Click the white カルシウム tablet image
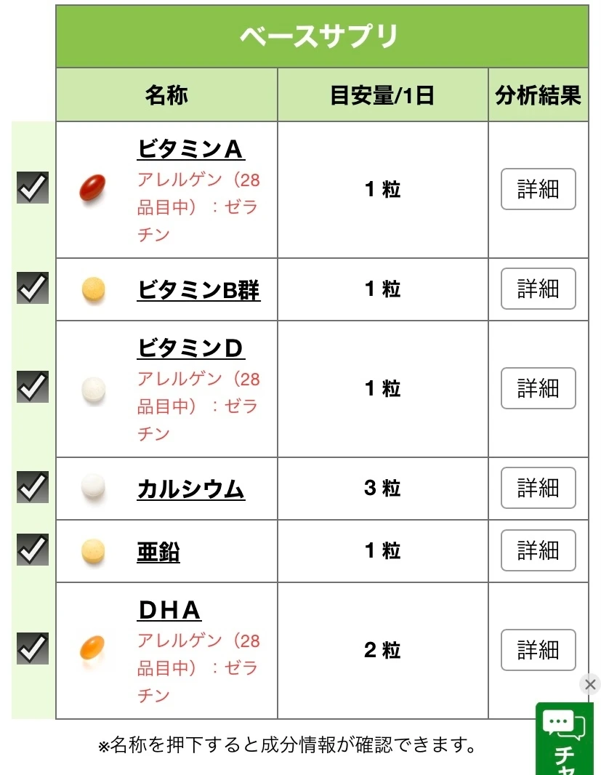This screenshot has height=775, width=601. point(93,488)
